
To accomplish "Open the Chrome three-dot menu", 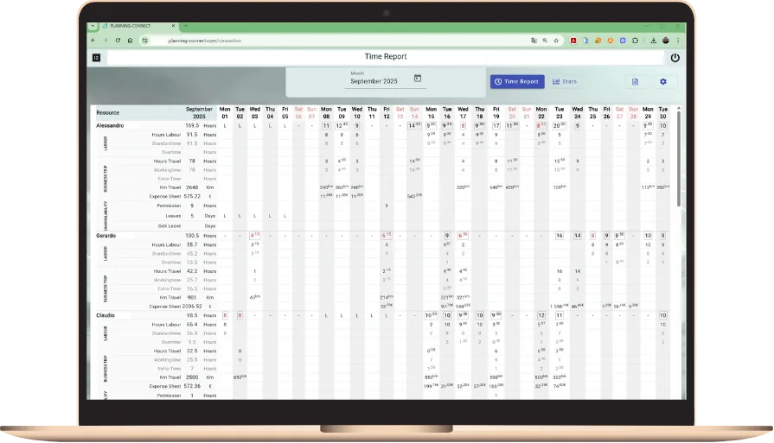I will coord(678,41).
